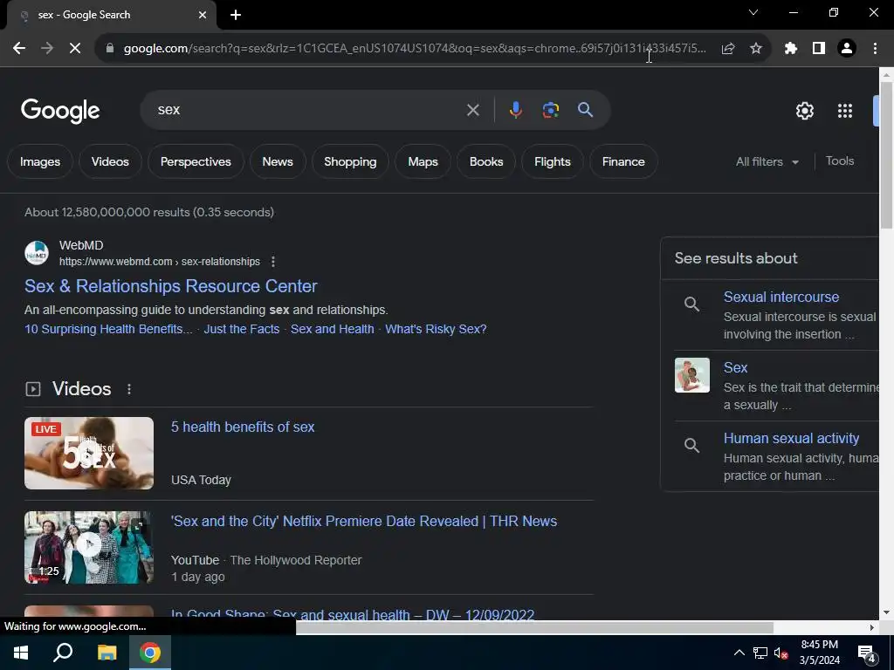Image resolution: width=894 pixels, height=670 pixels.
Task: Open 'Sex and the City' Netflix Premiere video link
Action: pyautogui.click(x=364, y=522)
